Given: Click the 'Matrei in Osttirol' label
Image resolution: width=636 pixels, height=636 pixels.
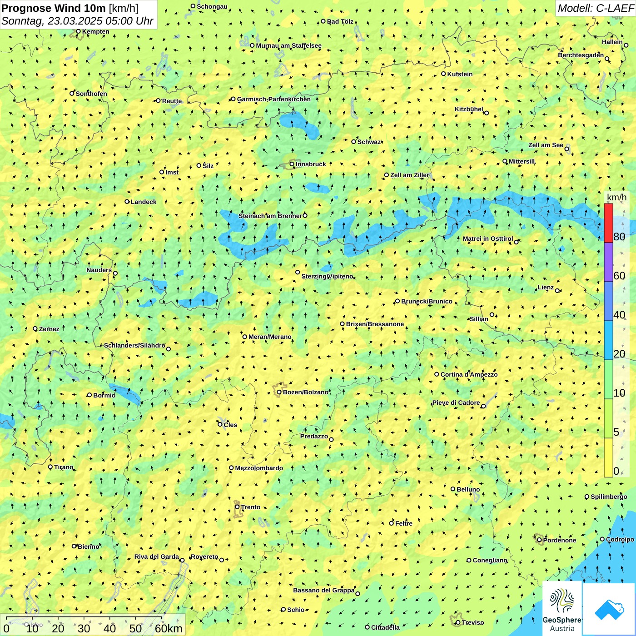Looking at the screenshot, I should point(488,238).
